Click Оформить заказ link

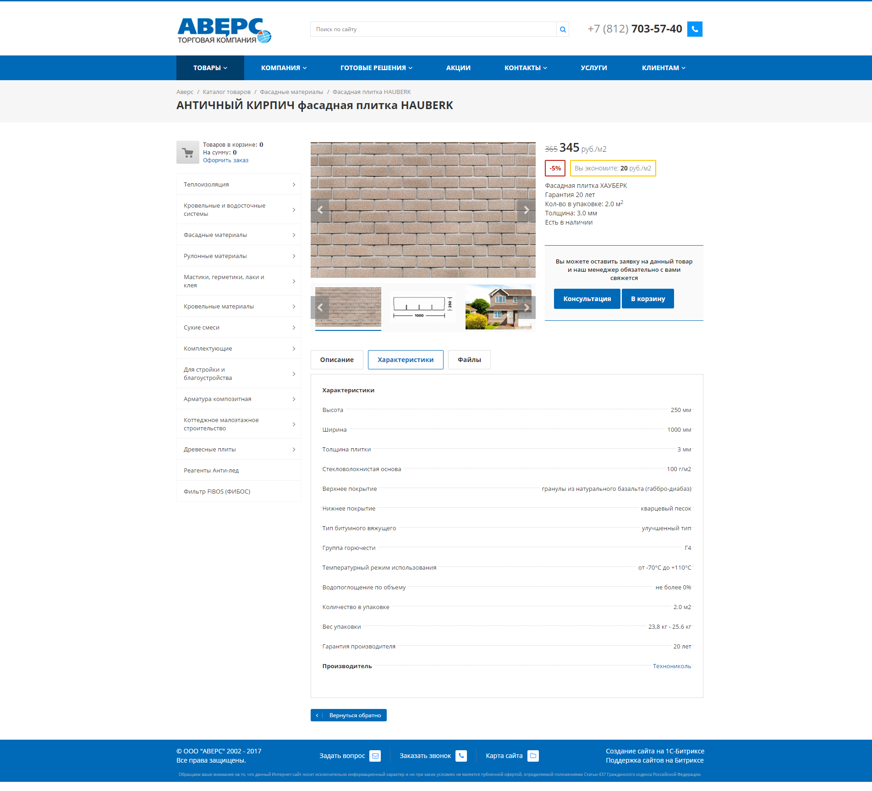click(x=225, y=160)
